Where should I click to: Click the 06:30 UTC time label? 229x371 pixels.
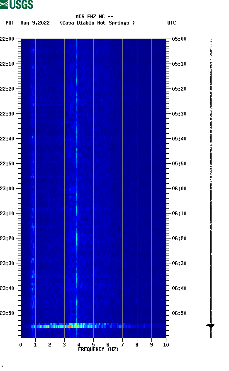[179, 263]
